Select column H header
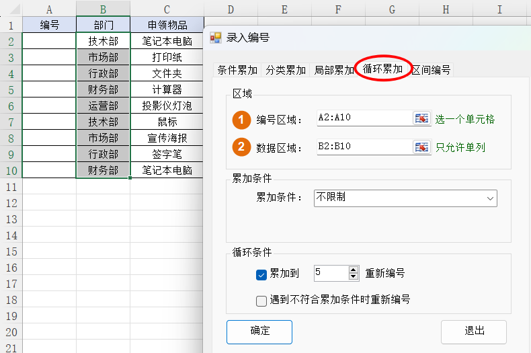531x353 pixels. [x=446, y=9]
